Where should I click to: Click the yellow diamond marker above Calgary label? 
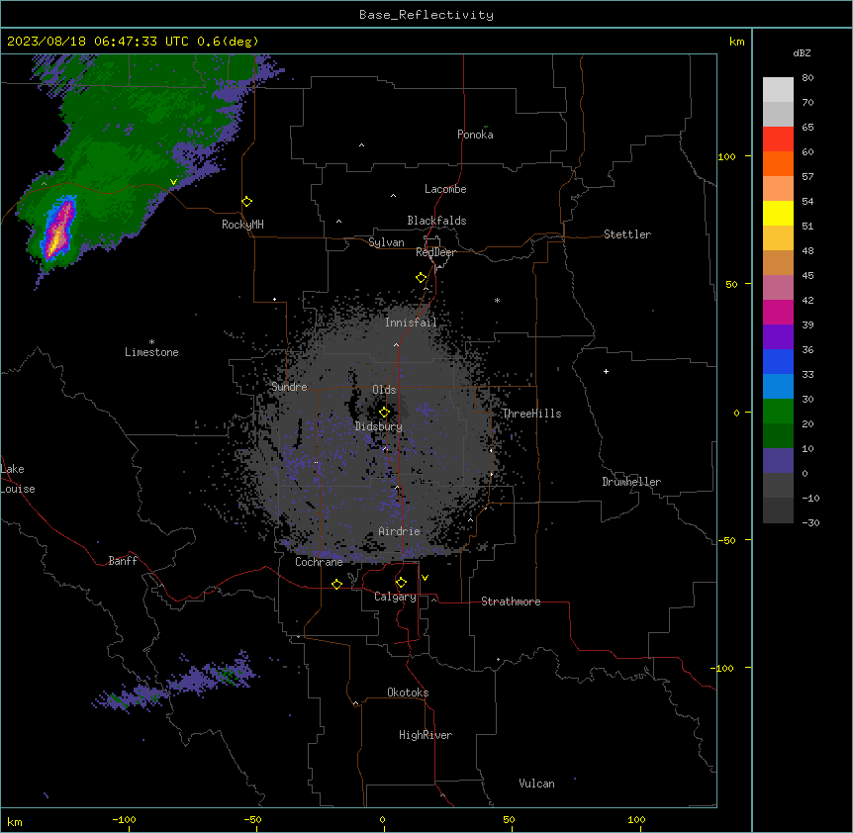401,583
